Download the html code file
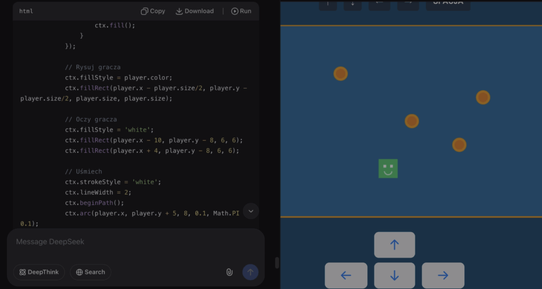 [194, 11]
